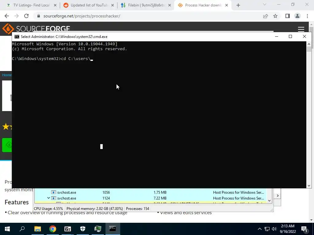Viewport: 314px width, 235px height.
Task: Open the Chrome profile menu
Action: click(297, 16)
